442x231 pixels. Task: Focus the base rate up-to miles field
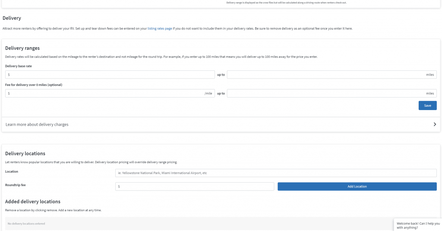tap(332, 74)
